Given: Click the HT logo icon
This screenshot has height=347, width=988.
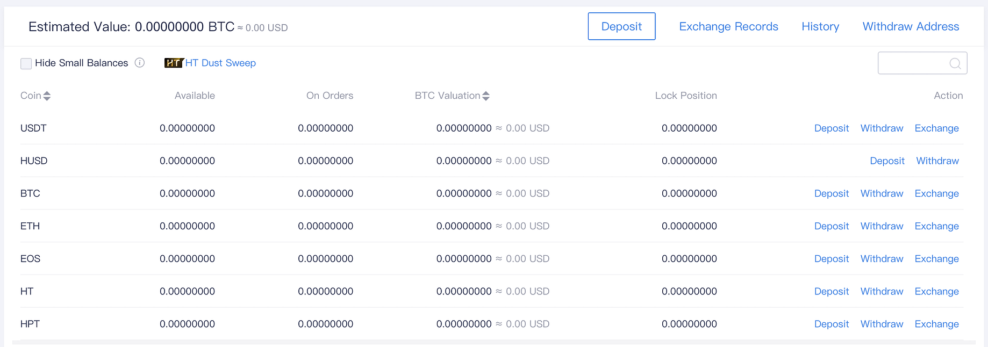Looking at the screenshot, I should [x=174, y=63].
